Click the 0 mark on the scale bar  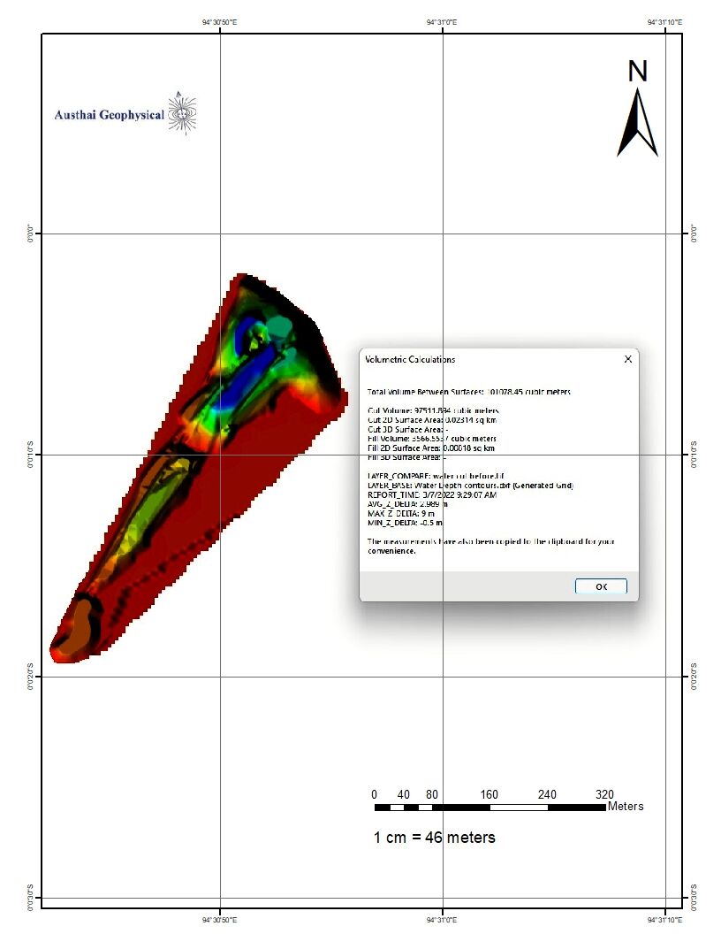click(373, 794)
